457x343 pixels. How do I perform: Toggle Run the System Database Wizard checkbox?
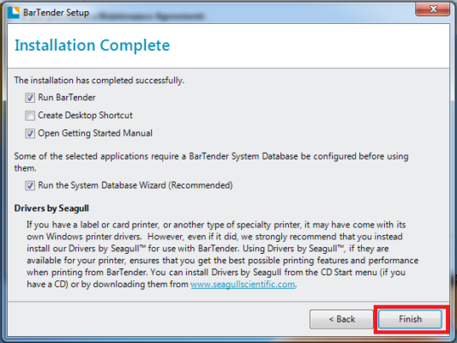click(30, 185)
